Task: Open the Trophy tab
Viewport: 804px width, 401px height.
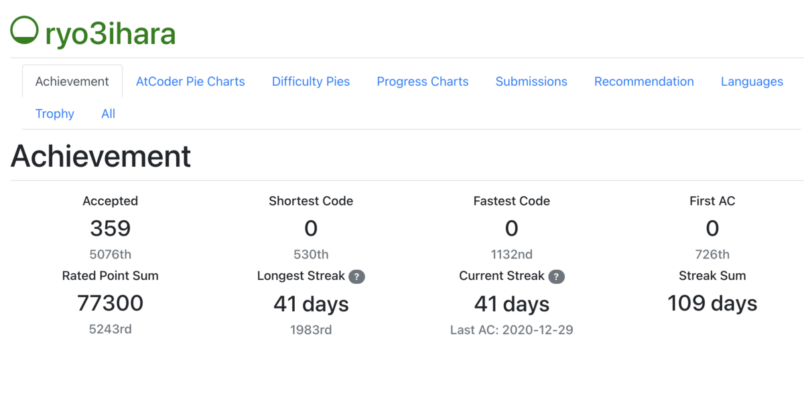Action: 55,114
